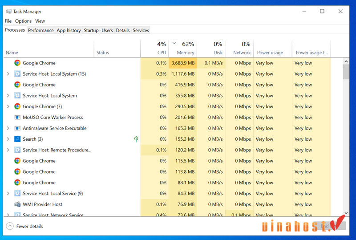Expand the Search (3) process group
The width and height of the screenshot is (356, 240).
point(8,139)
